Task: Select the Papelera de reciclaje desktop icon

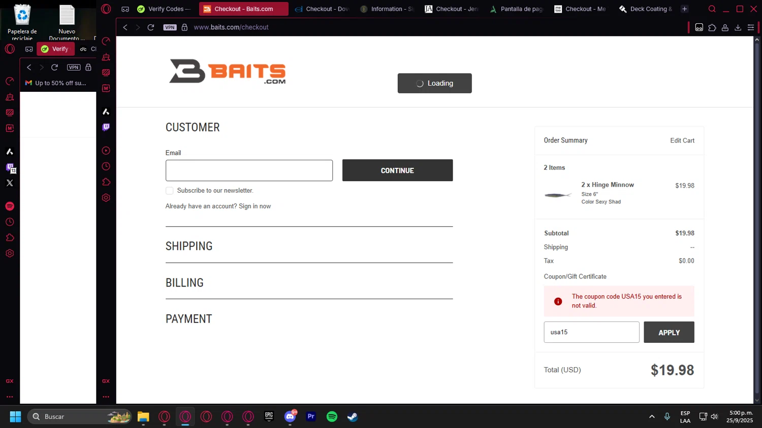Action: click(22, 22)
